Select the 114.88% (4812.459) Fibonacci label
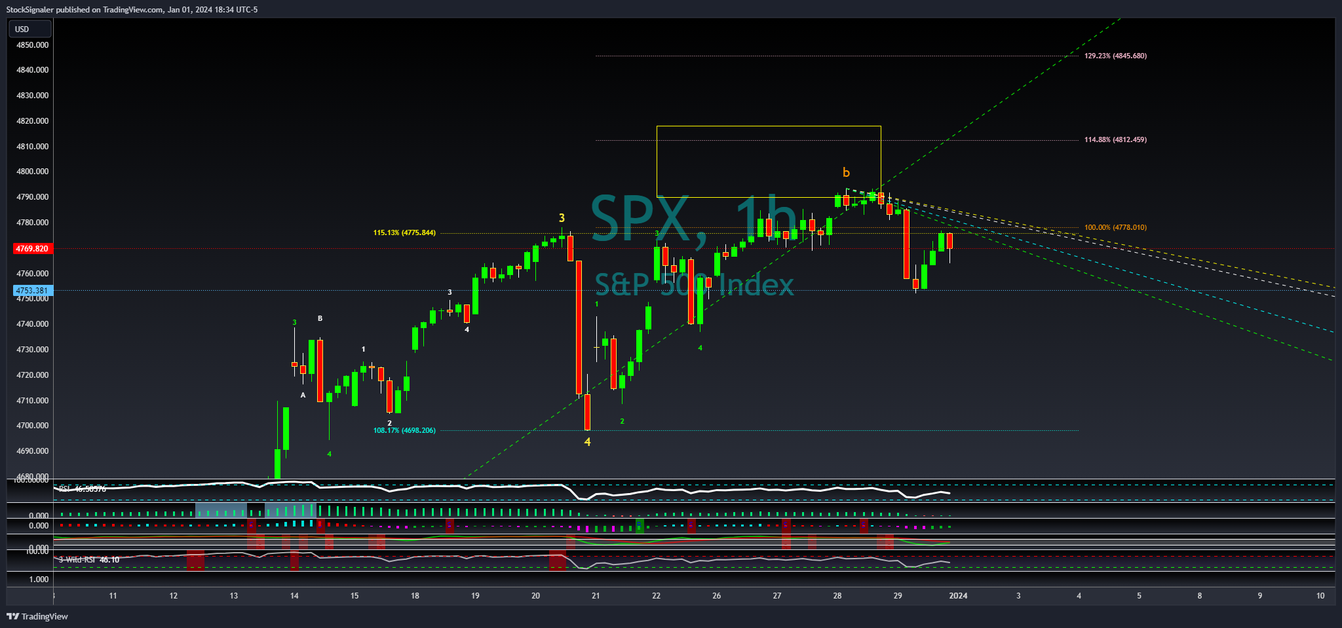 [x=1115, y=140]
